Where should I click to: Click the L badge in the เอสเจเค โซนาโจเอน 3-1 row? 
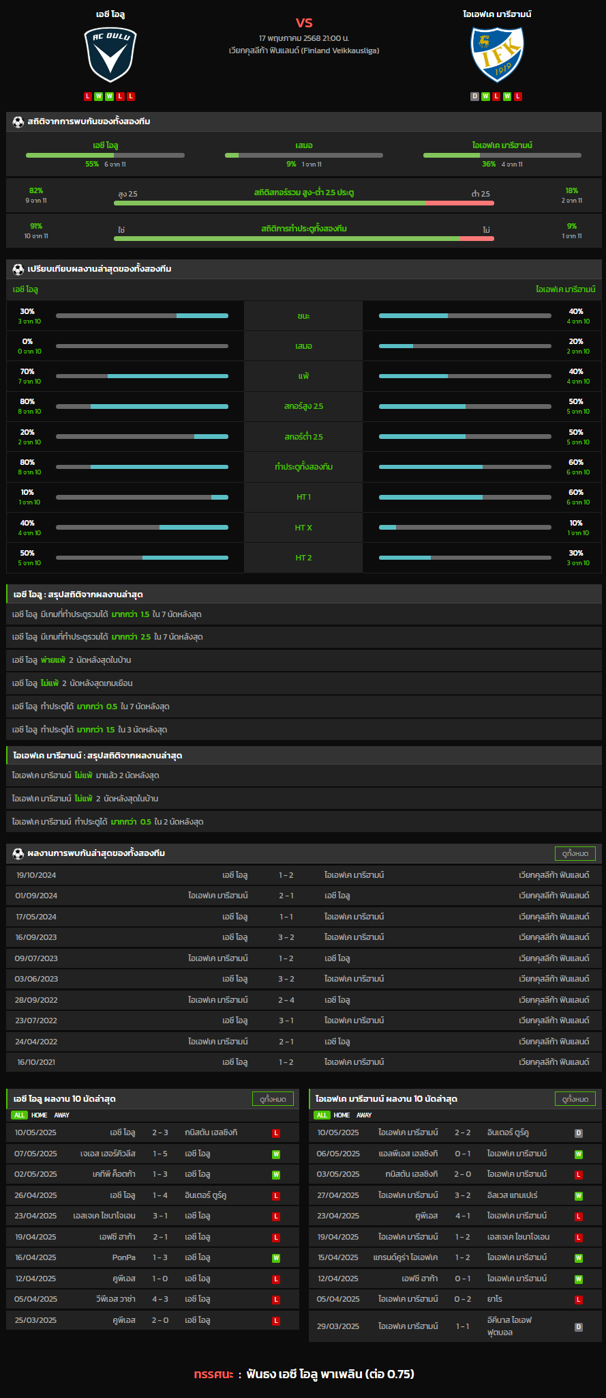pyautogui.click(x=276, y=1216)
